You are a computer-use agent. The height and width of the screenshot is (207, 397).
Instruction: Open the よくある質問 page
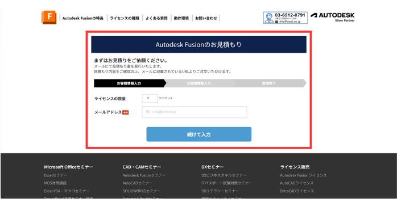click(x=156, y=18)
